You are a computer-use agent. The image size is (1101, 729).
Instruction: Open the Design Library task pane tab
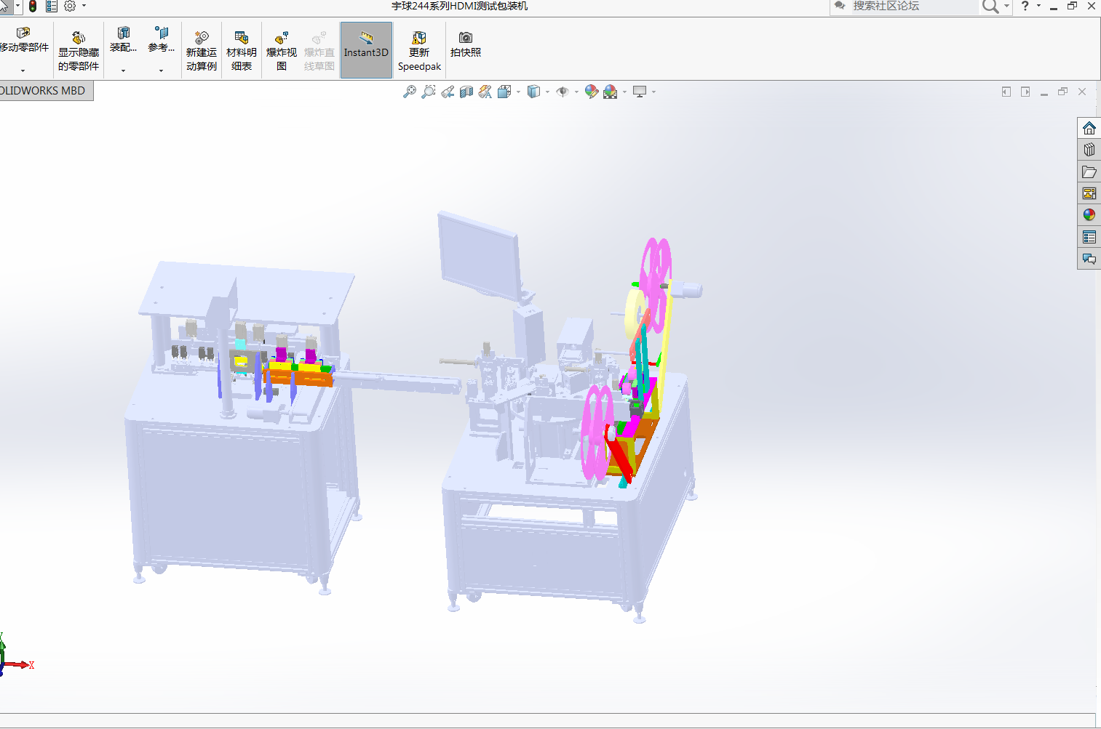coord(1089,150)
